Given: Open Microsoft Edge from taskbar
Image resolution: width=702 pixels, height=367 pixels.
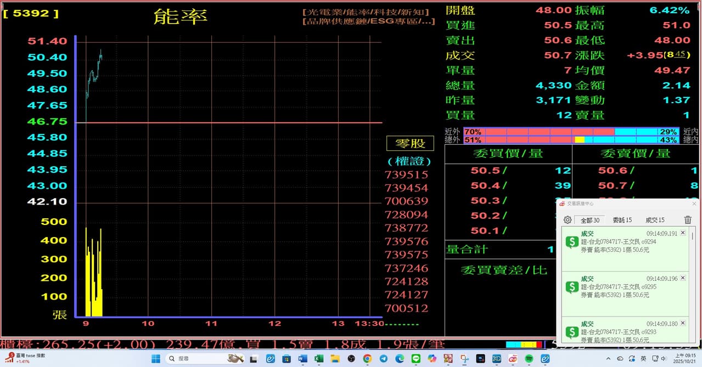Looking at the screenshot, I should point(400,359).
